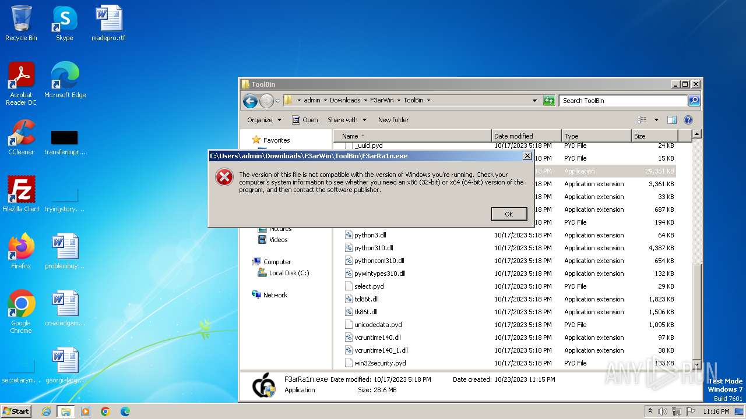Click the Explorer Back navigation arrow

(250, 101)
